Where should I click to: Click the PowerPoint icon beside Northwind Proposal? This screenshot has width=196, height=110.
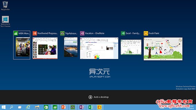(35, 33)
